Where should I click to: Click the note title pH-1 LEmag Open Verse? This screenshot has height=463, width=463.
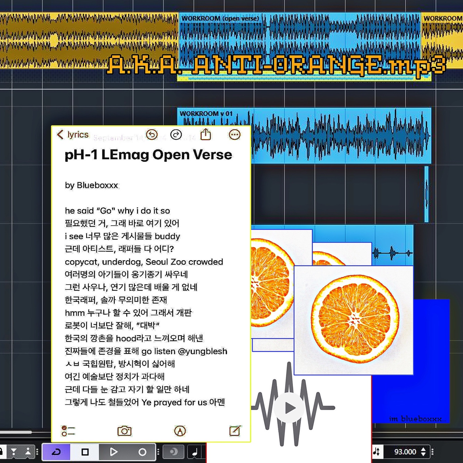(148, 154)
